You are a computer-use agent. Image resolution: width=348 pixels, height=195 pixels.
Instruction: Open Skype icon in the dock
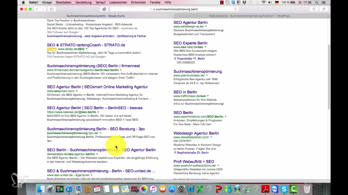284,189
